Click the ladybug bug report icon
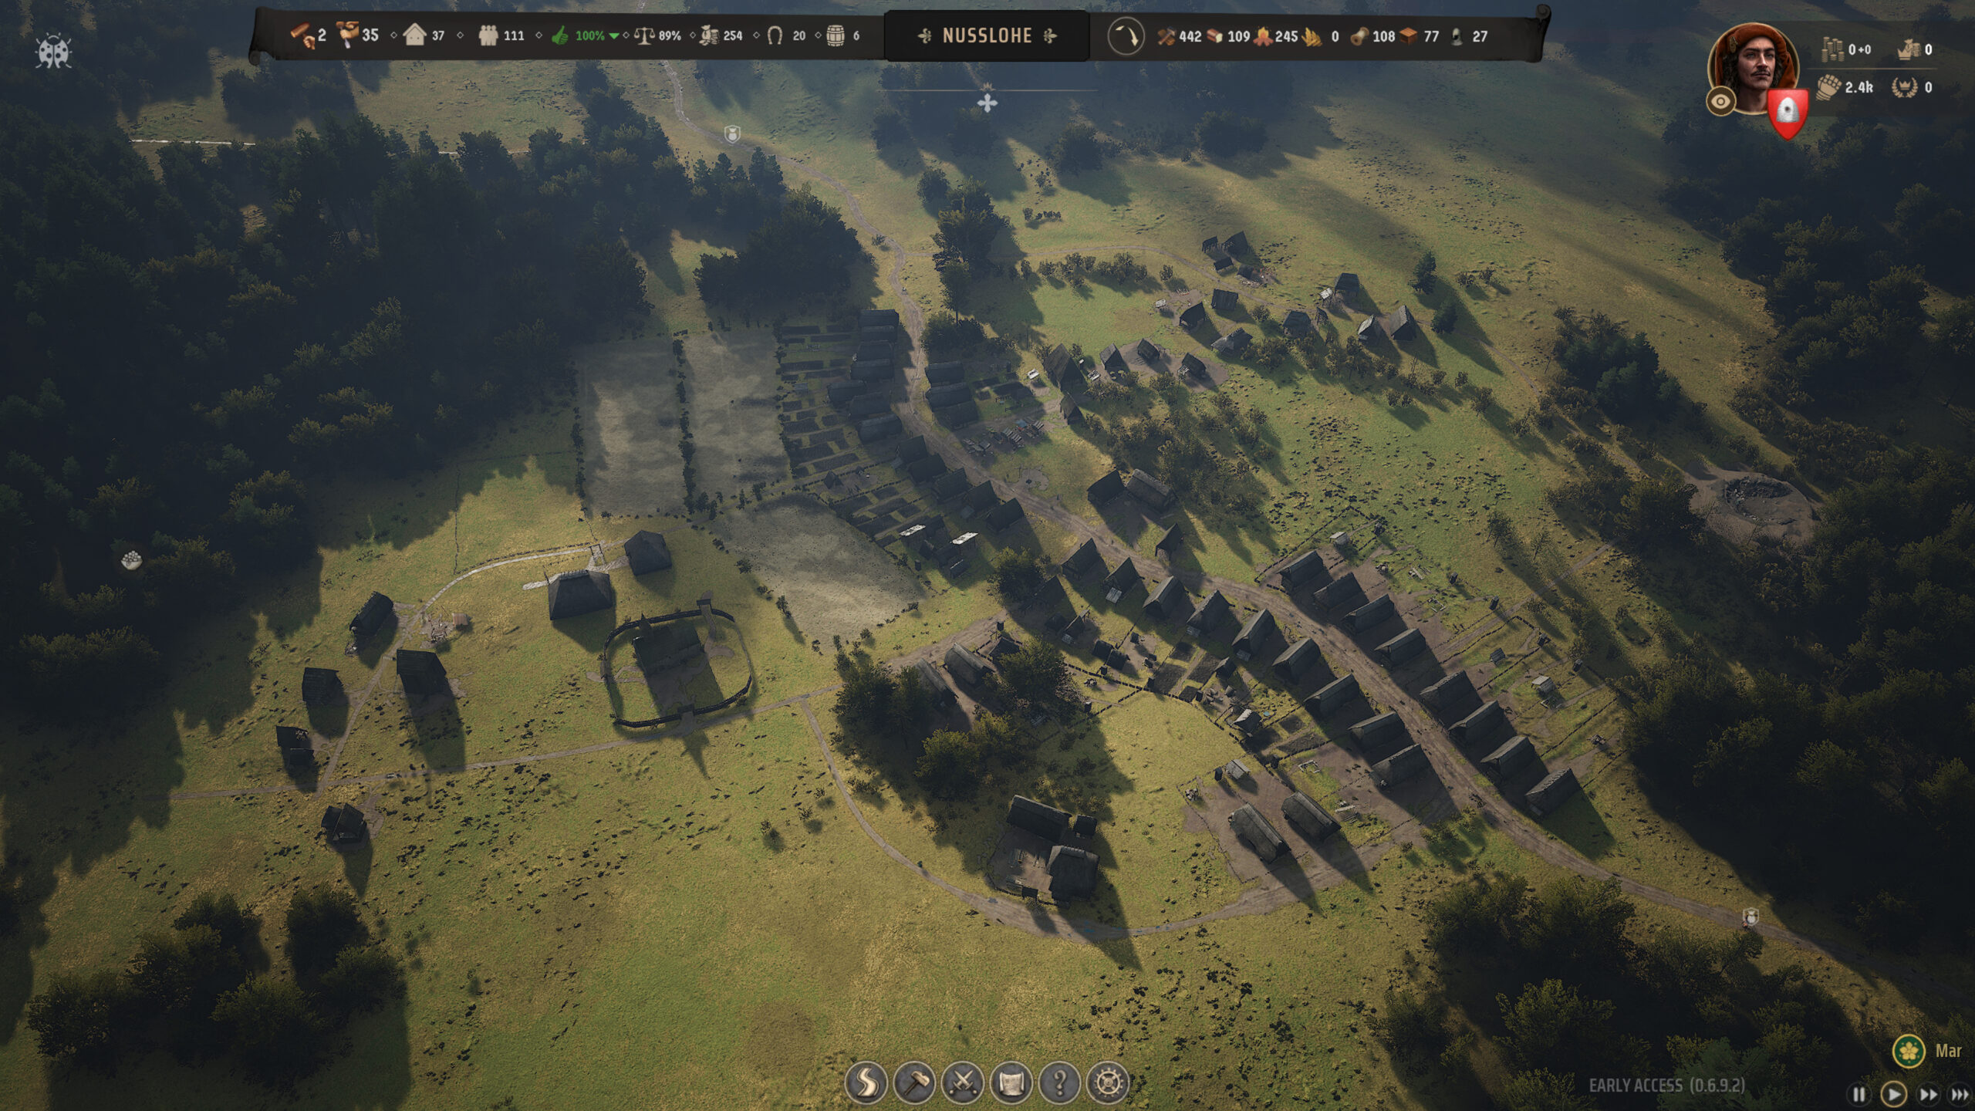1975x1111 pixels. tap(53, 52)
